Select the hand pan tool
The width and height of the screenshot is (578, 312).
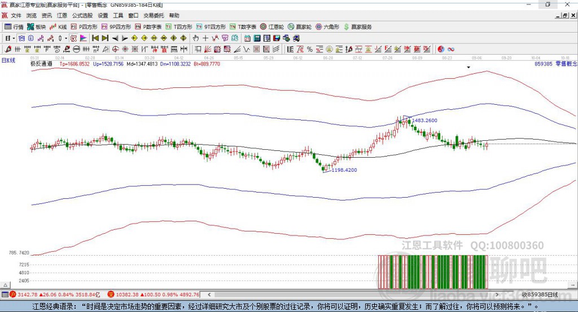click(x=196, y=38)
